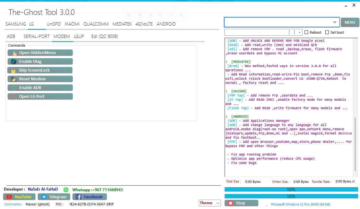
Task: Click the WhatsApp contact icon
Action: click(66, 190)
